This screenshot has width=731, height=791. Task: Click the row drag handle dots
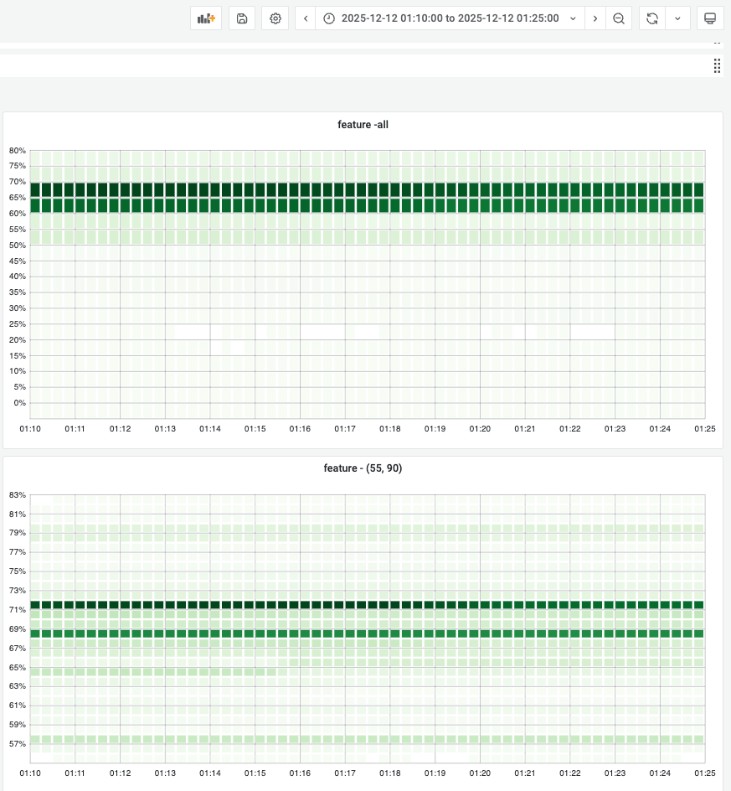[x=717, y=66]
